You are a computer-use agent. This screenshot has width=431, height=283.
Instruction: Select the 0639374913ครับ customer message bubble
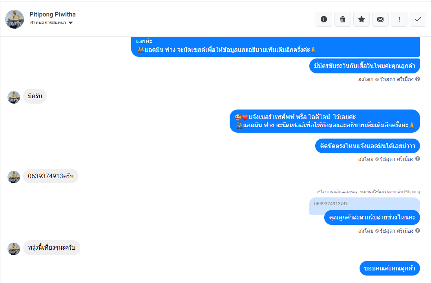51,176
